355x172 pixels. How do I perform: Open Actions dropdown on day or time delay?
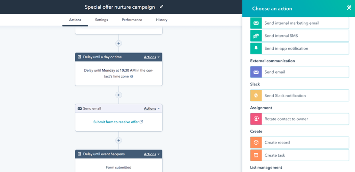point(152,57)
